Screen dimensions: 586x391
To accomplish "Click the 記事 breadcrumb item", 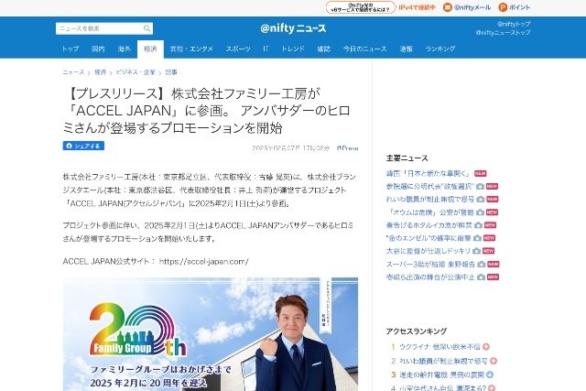I will (171, 72).
